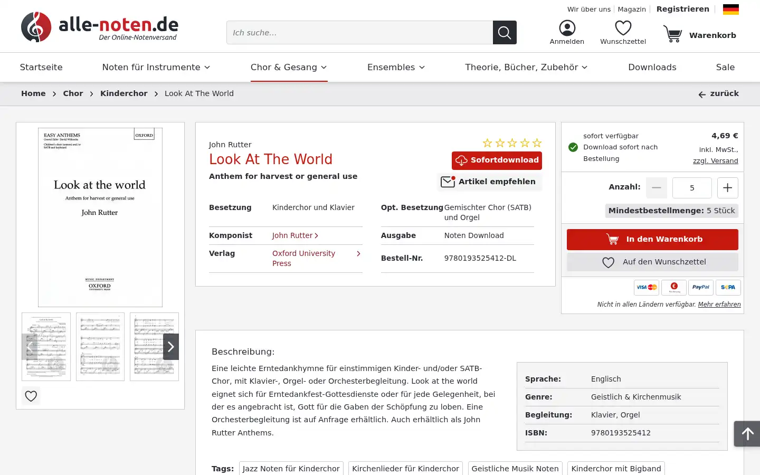Click Auf den Wunschzettel button
This screenshot has height=475, width=760.
point(652,262)
